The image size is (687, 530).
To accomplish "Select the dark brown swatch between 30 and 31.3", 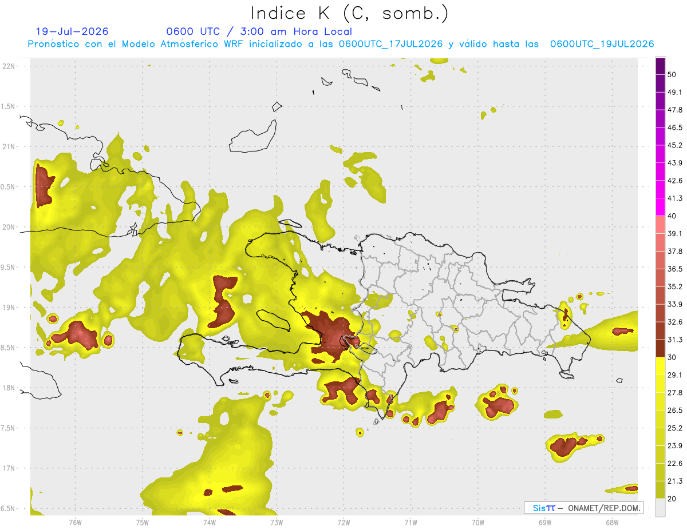I will [660, 348].
